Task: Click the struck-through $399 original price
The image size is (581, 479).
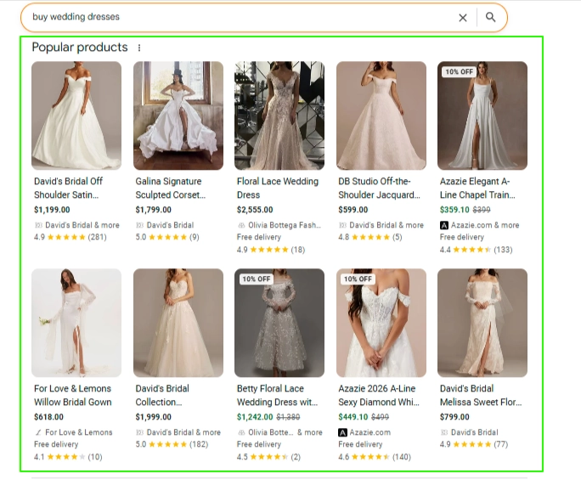Action: (482, 210)
